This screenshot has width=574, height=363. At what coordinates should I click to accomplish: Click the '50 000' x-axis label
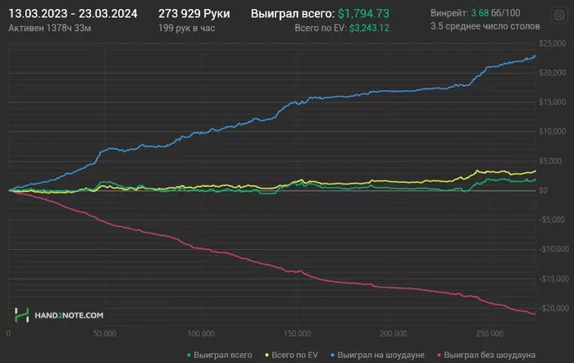coord(105,334)
